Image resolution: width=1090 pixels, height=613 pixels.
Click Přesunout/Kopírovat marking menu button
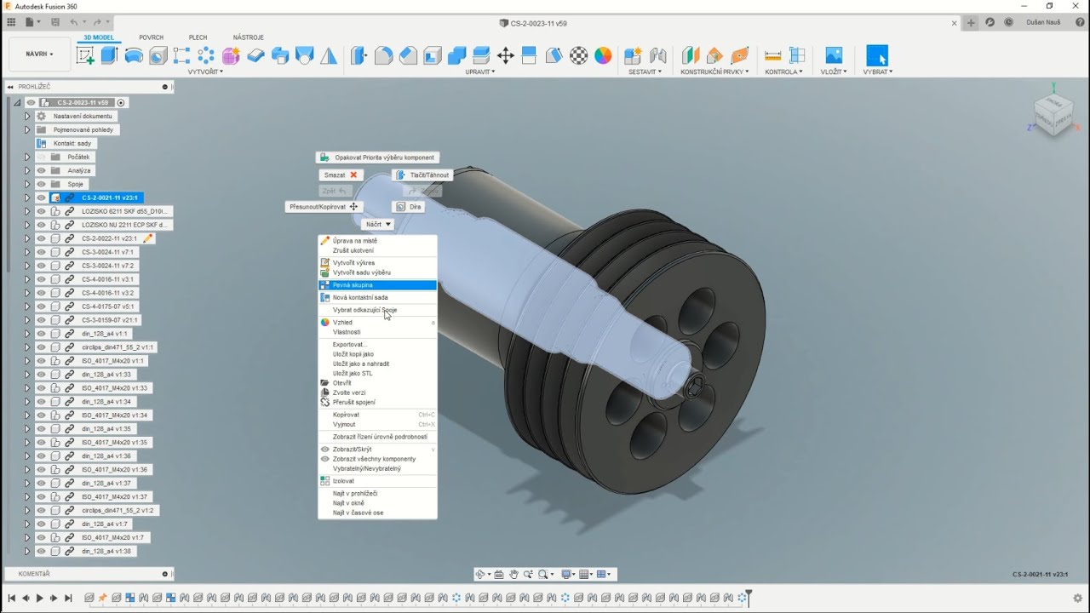(x=324, y=207)
